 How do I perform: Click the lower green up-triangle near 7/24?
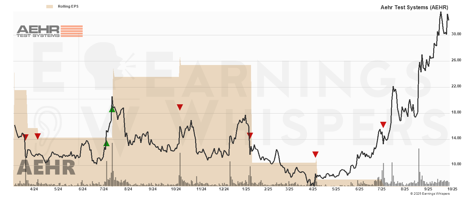tap(106, 143)
